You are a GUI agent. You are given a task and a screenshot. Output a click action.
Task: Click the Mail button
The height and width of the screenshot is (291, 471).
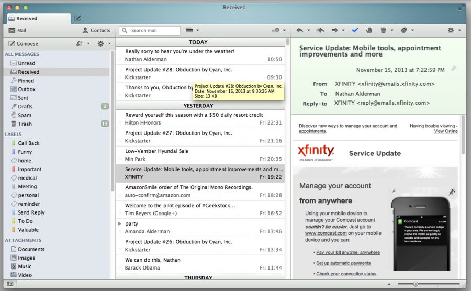[x=17, y=30]
